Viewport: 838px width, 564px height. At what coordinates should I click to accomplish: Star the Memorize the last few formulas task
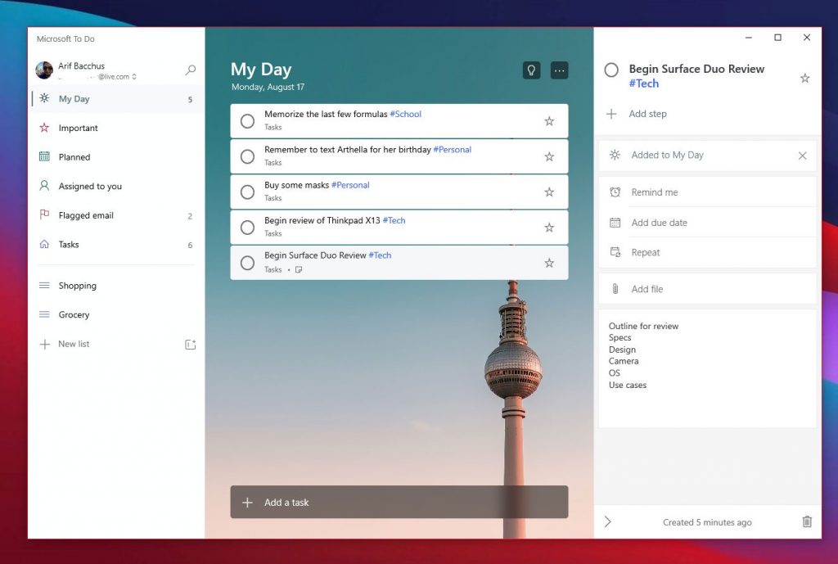(x=549, y=121)
